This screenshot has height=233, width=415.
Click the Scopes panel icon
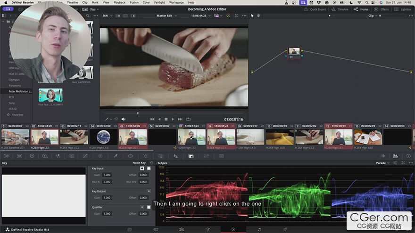click(395, 156)
